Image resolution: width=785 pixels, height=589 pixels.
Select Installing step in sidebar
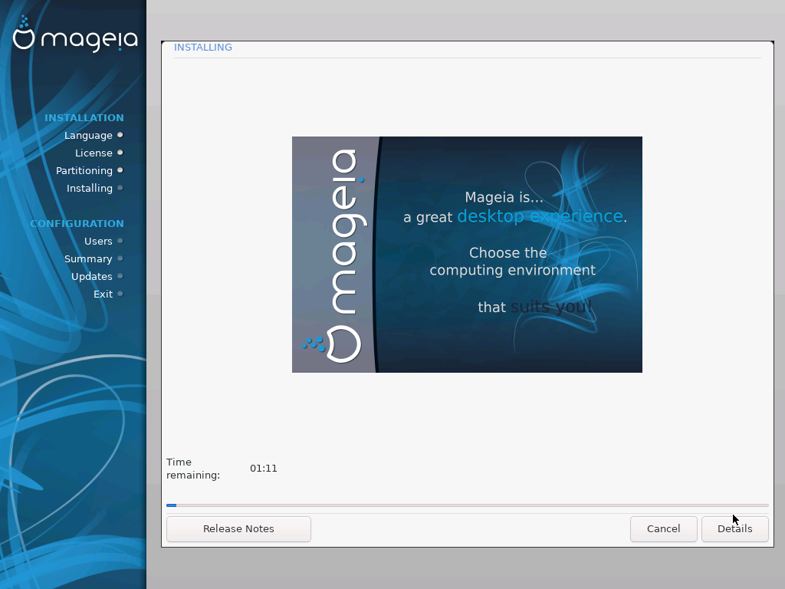[x=90, y=189]
